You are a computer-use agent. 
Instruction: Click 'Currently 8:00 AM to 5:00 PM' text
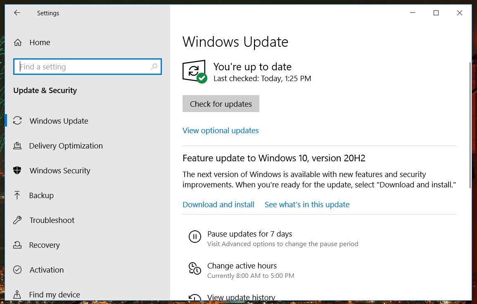(251, 276)
